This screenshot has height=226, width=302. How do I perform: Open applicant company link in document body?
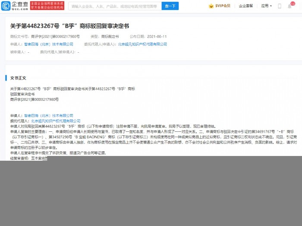point(49,115)
